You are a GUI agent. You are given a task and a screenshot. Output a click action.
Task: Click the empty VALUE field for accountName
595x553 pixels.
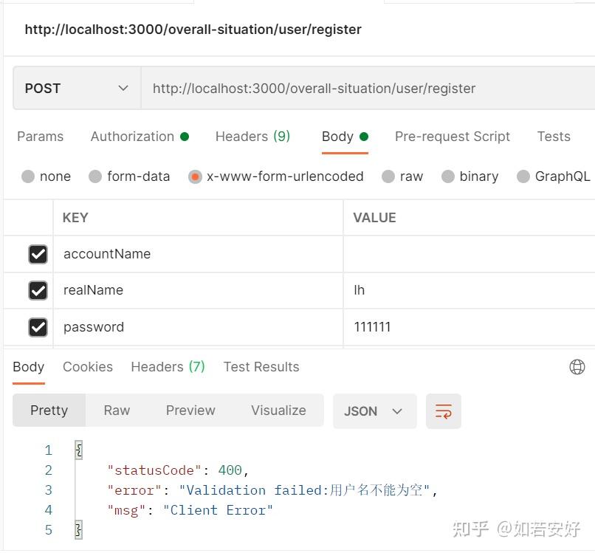click(x=443, y=253)
